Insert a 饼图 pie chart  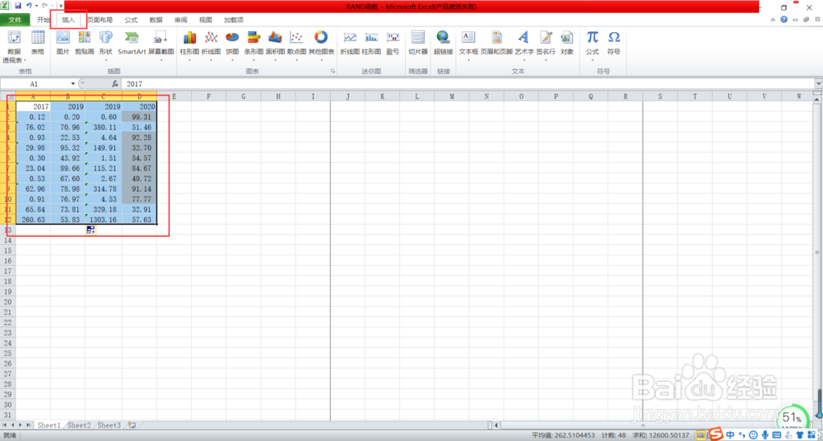point(232,44)
